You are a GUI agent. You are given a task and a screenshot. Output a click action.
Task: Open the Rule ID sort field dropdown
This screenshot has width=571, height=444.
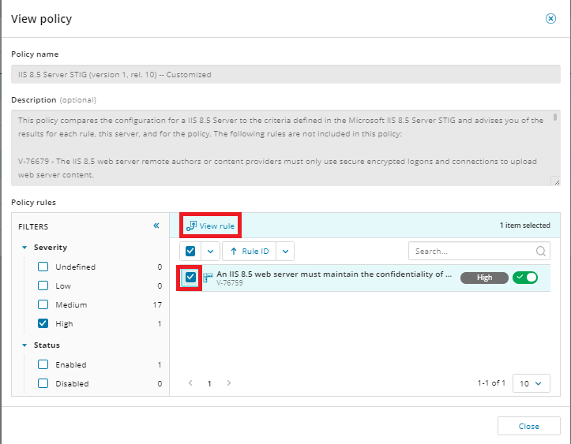click(286, 252)
